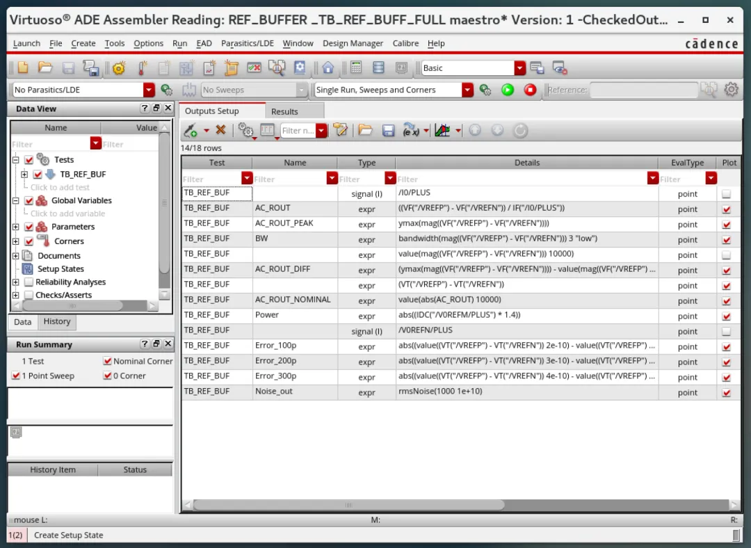Open setup using the folder icon in main toolbar
Image resolution: width=751 pixels, height=548 pixels.
click(x=45, y=67)
